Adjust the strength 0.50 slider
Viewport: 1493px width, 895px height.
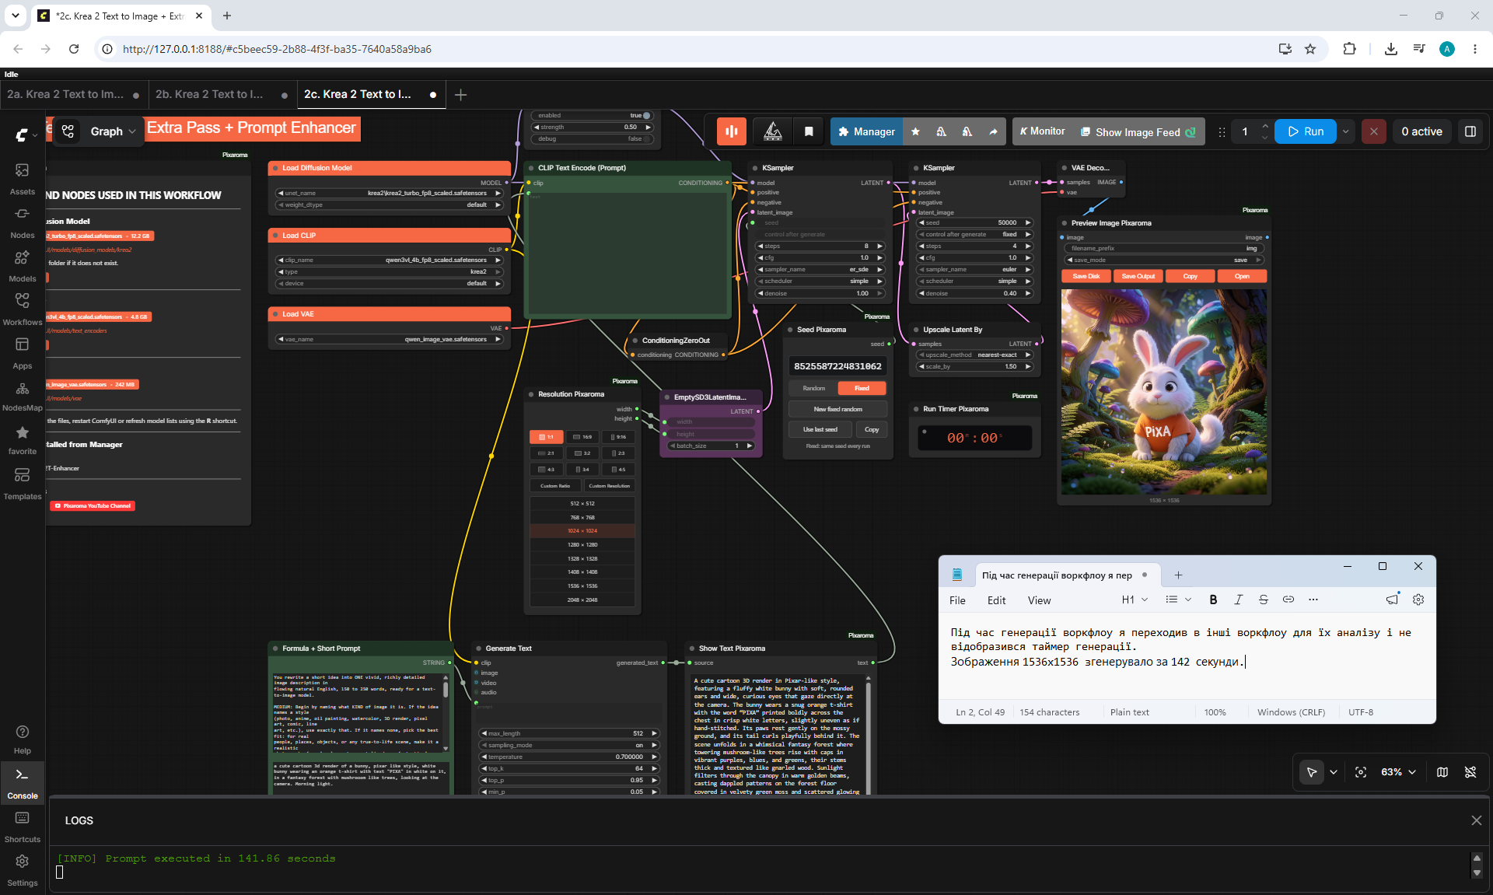593,127
